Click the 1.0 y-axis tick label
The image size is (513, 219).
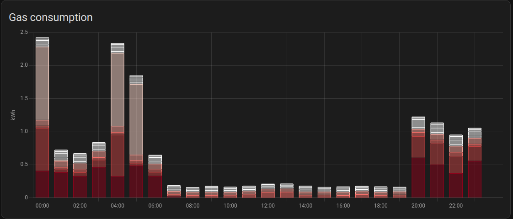click(x=24, y=132)
